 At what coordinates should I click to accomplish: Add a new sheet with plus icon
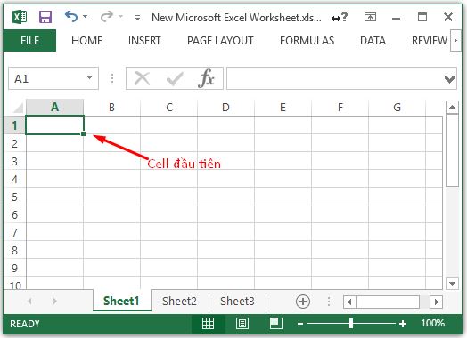click(303, 302)
